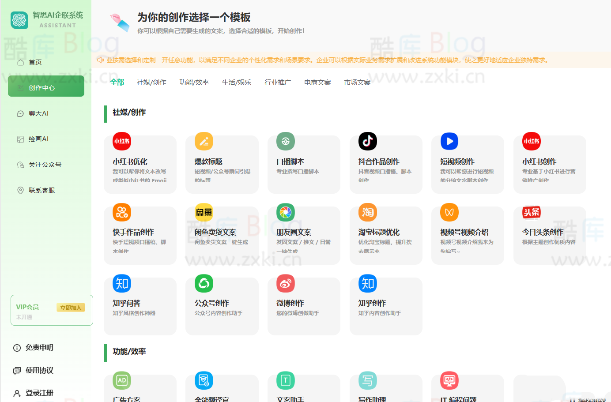Click the 广告方案 green AD icon

(x=122, y=380)
